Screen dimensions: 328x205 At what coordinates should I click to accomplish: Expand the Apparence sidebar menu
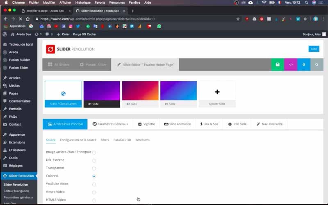click(17, 134)
